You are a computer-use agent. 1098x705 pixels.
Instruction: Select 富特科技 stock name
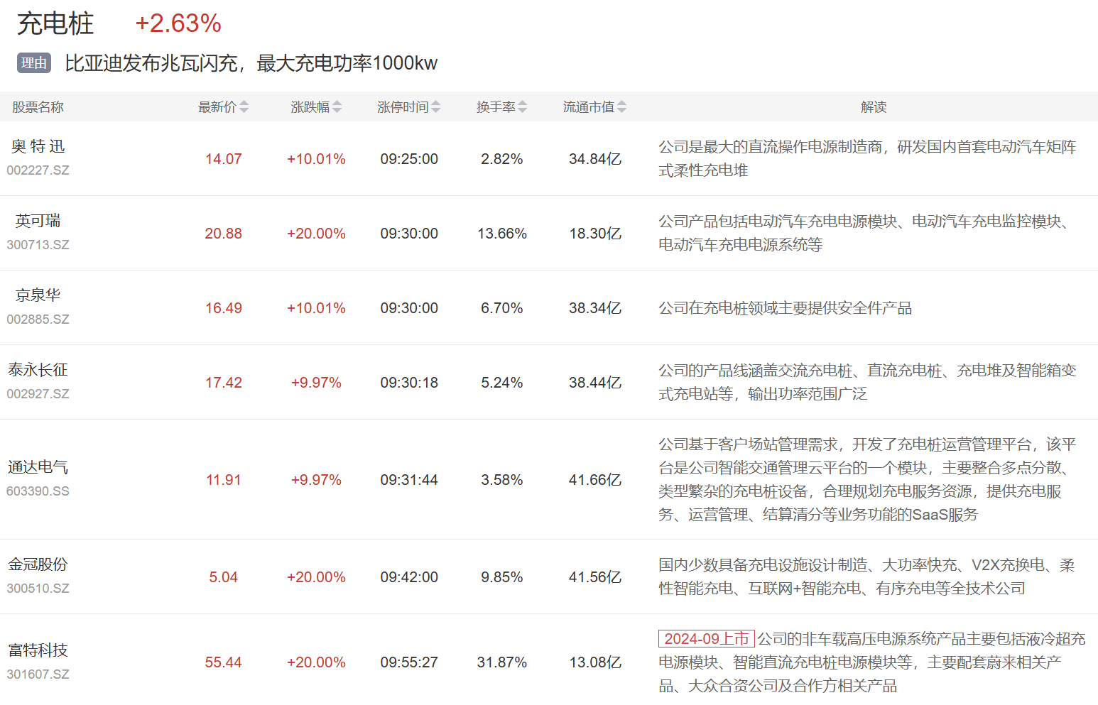(x=38, y=650)
